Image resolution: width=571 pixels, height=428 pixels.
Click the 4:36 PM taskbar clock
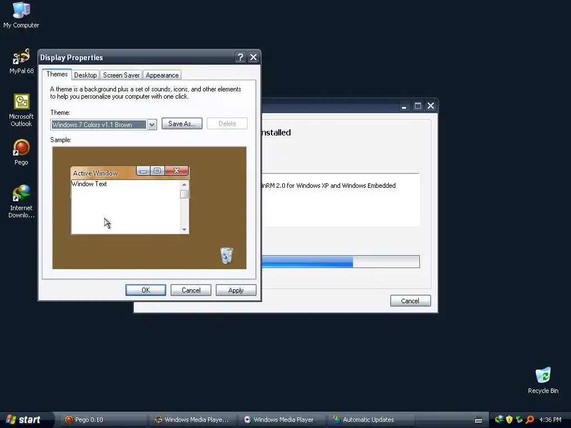550,420
